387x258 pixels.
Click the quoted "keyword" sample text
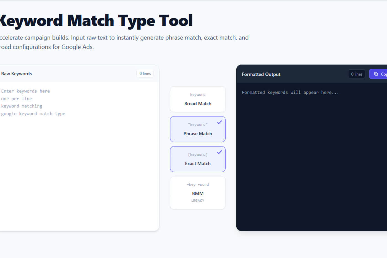click(x=198, y=125)
